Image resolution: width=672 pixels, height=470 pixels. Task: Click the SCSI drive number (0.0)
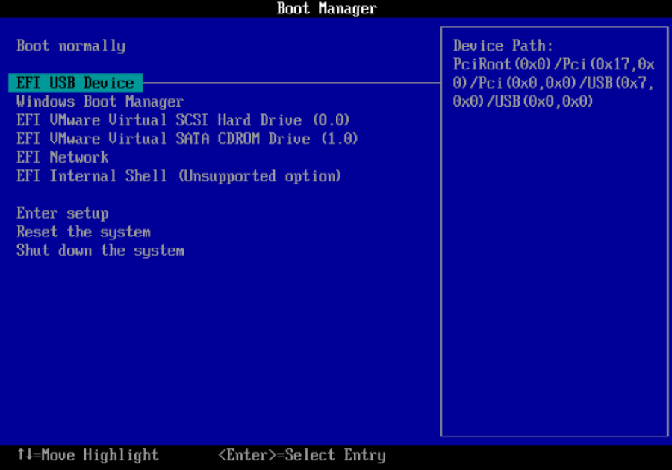click(331, 119)
